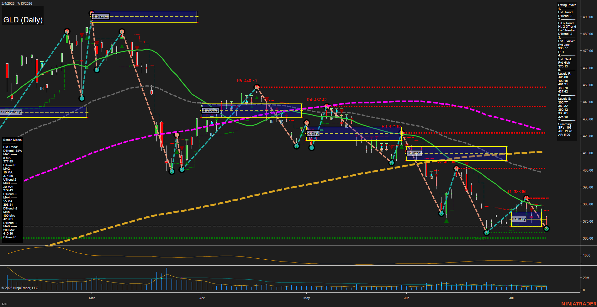Select the M:June monthly zone label
The width and height of the screenshot is (597, 307).
[414, 153]
